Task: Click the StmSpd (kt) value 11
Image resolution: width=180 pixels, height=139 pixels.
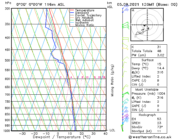Action: tap(159, 131)
